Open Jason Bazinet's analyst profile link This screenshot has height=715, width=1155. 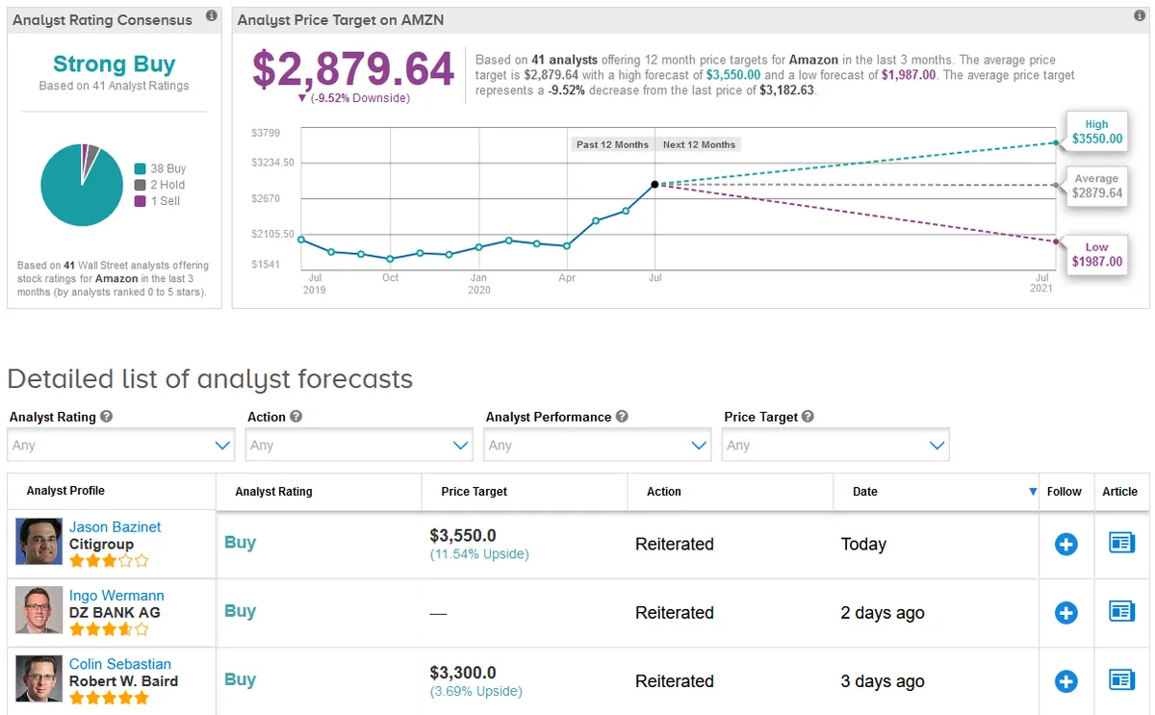[116, 526]
